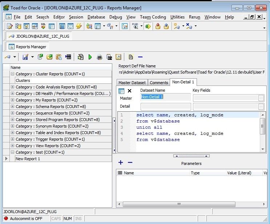Click the export report definitions icon
This screenshot has height=224, width=270.
pos(40,57)
